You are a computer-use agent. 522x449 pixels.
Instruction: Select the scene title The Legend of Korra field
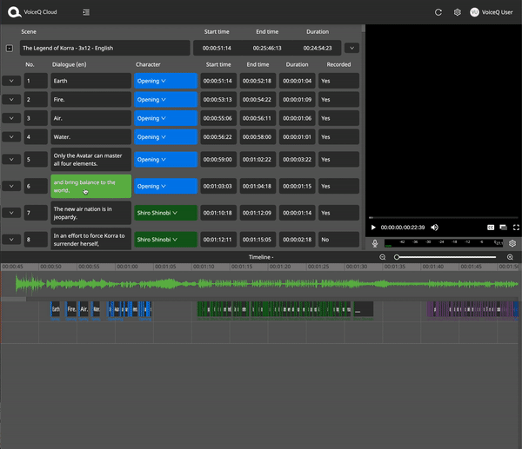pos(105,48)
